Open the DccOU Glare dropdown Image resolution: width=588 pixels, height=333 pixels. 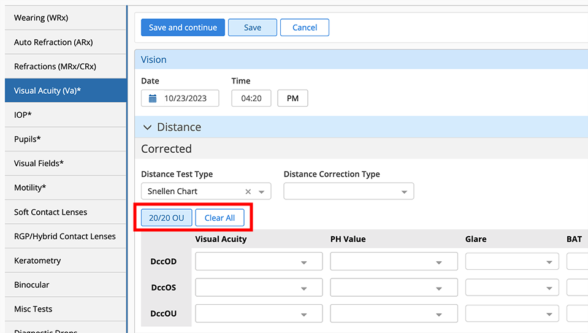549,314
